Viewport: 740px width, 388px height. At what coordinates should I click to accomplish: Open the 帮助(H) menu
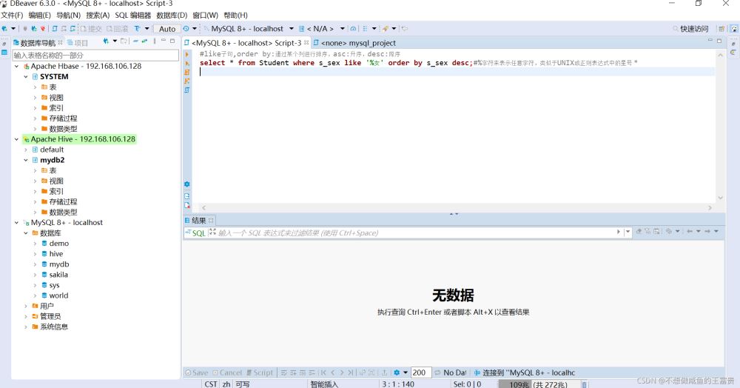(235, 16)
